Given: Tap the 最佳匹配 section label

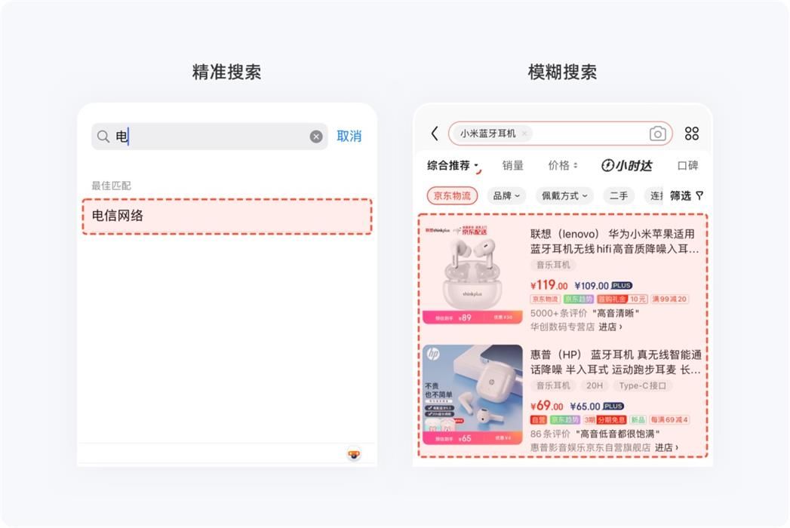Looking at the screenshot, I should click(x=112, y=186).
